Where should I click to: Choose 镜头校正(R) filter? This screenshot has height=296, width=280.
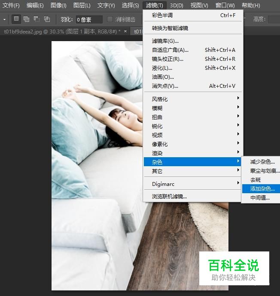pyautogui.click(x=193, y=59)
